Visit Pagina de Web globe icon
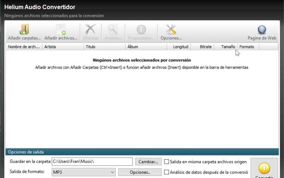This screenshot has width=284, height=178. click(x=262, y=30)
